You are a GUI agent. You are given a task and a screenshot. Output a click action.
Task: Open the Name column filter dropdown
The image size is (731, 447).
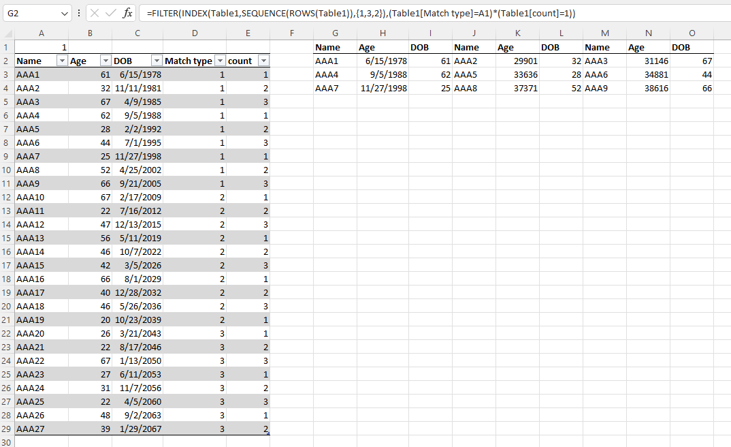click(x=62, y=61)
